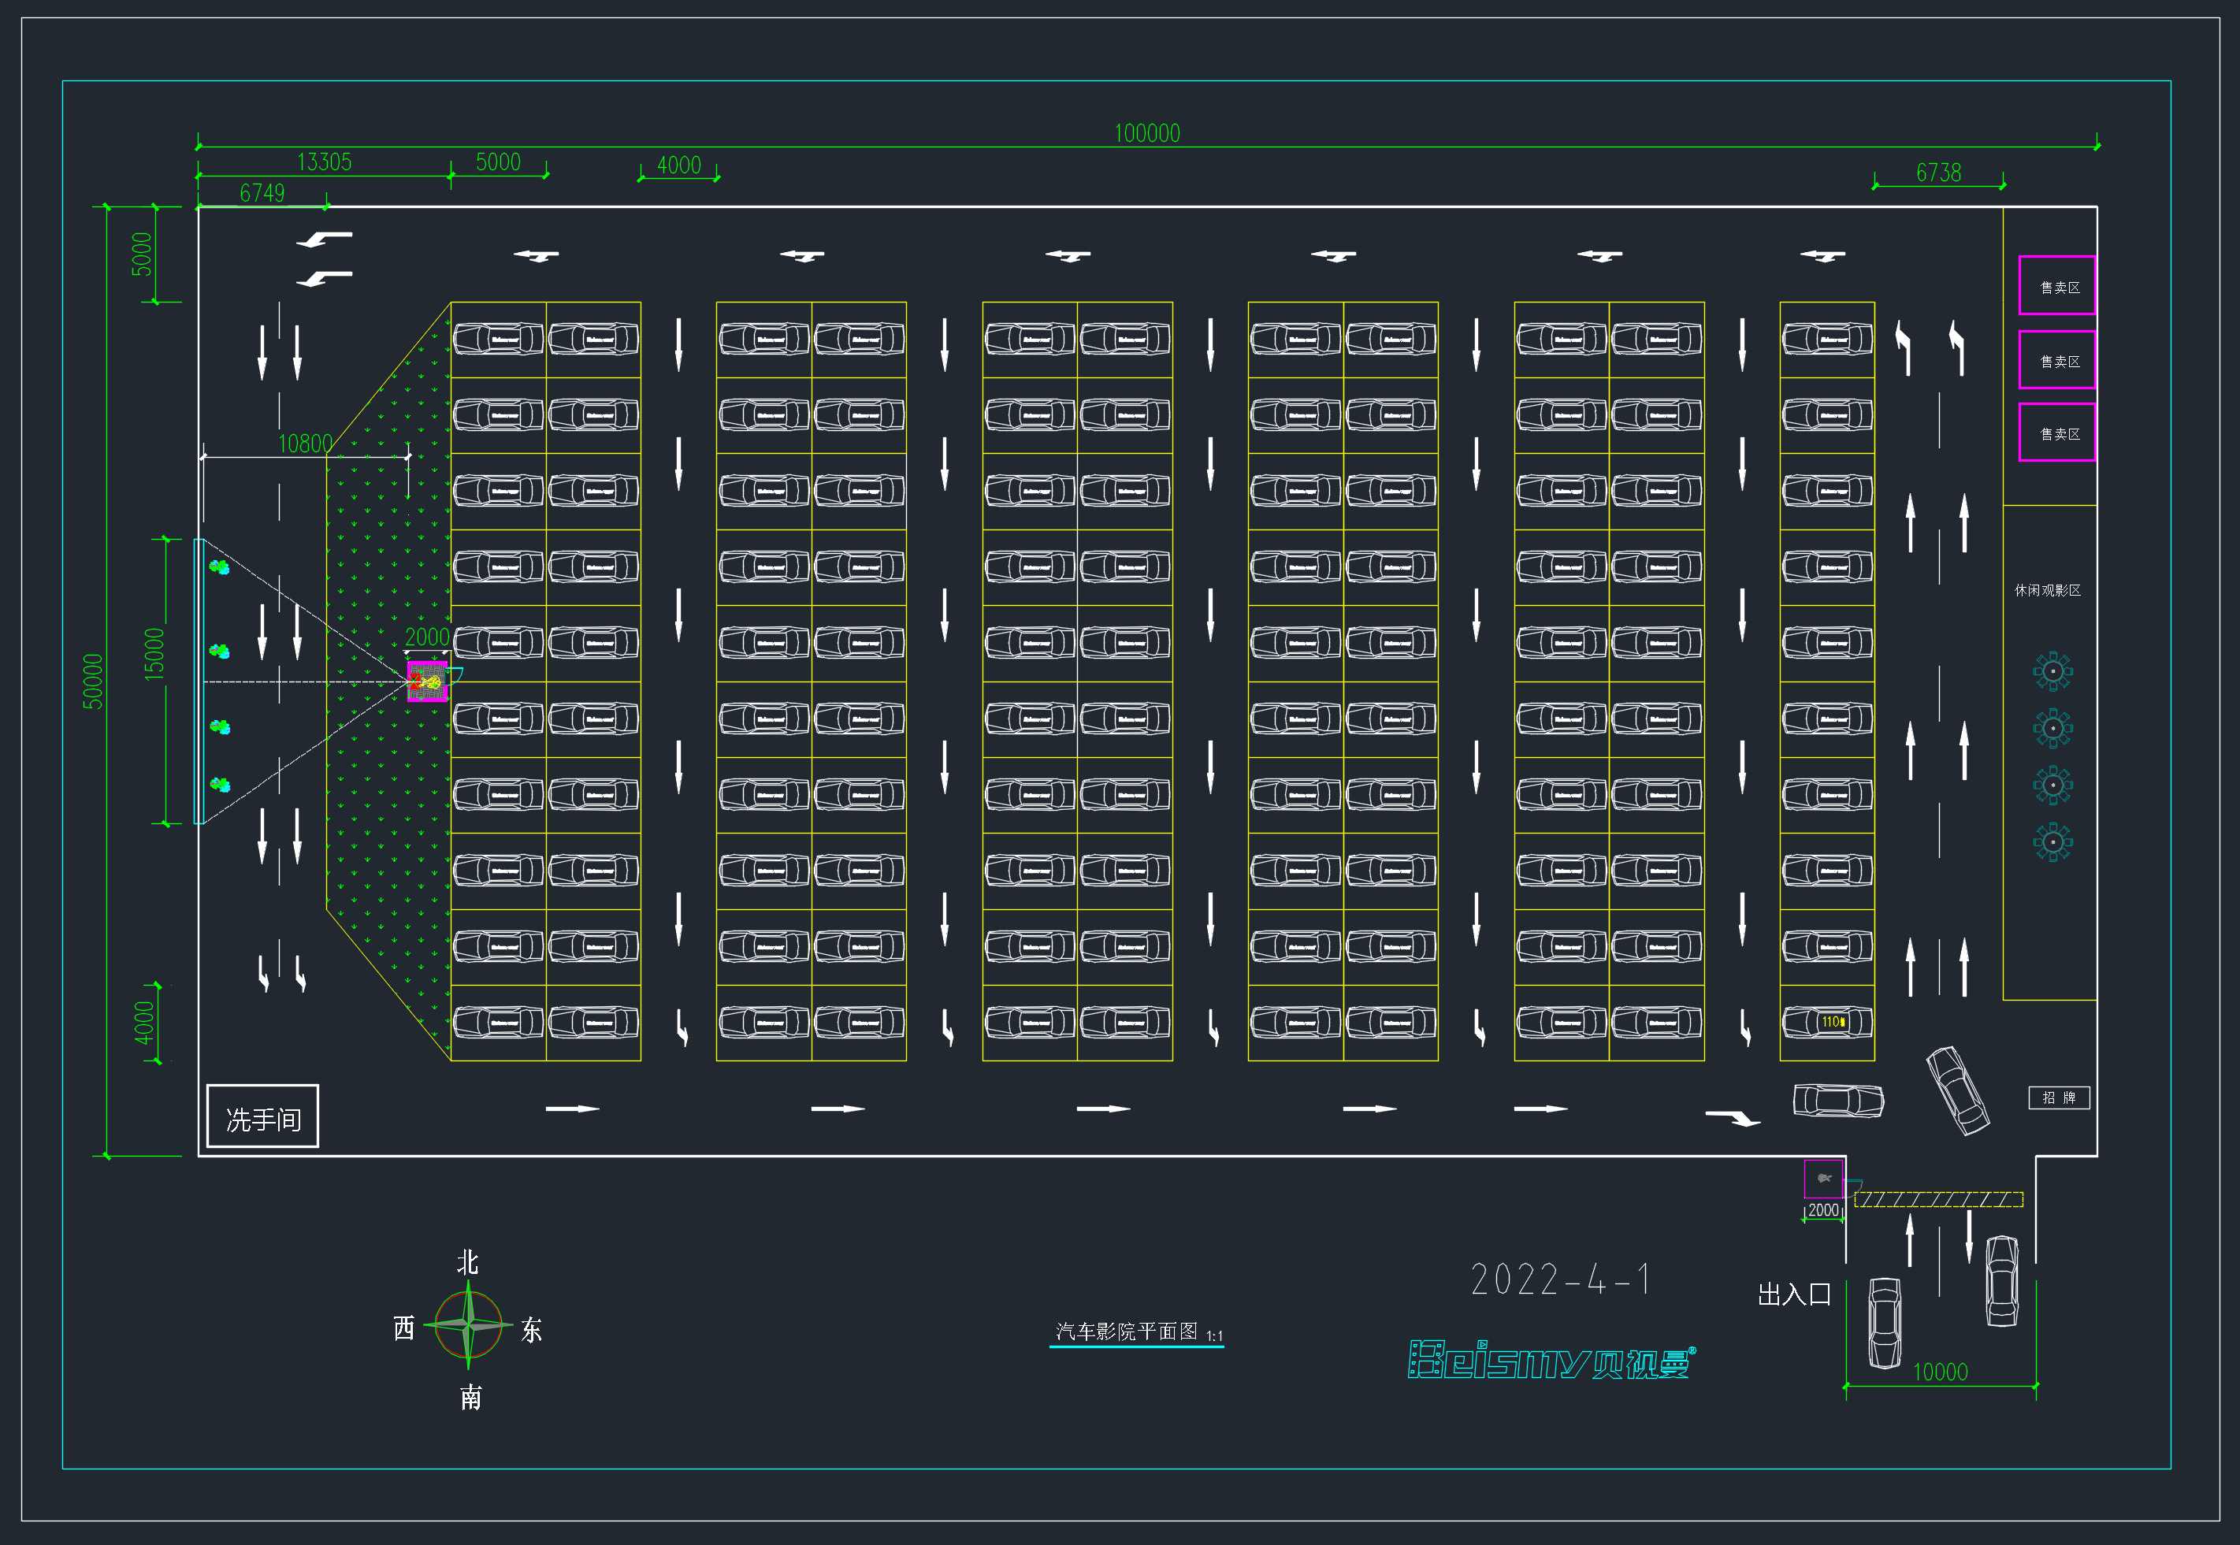Click the 出入口 entrance label
Screen dimensions: 2240x1545
click(1794, 1294)
